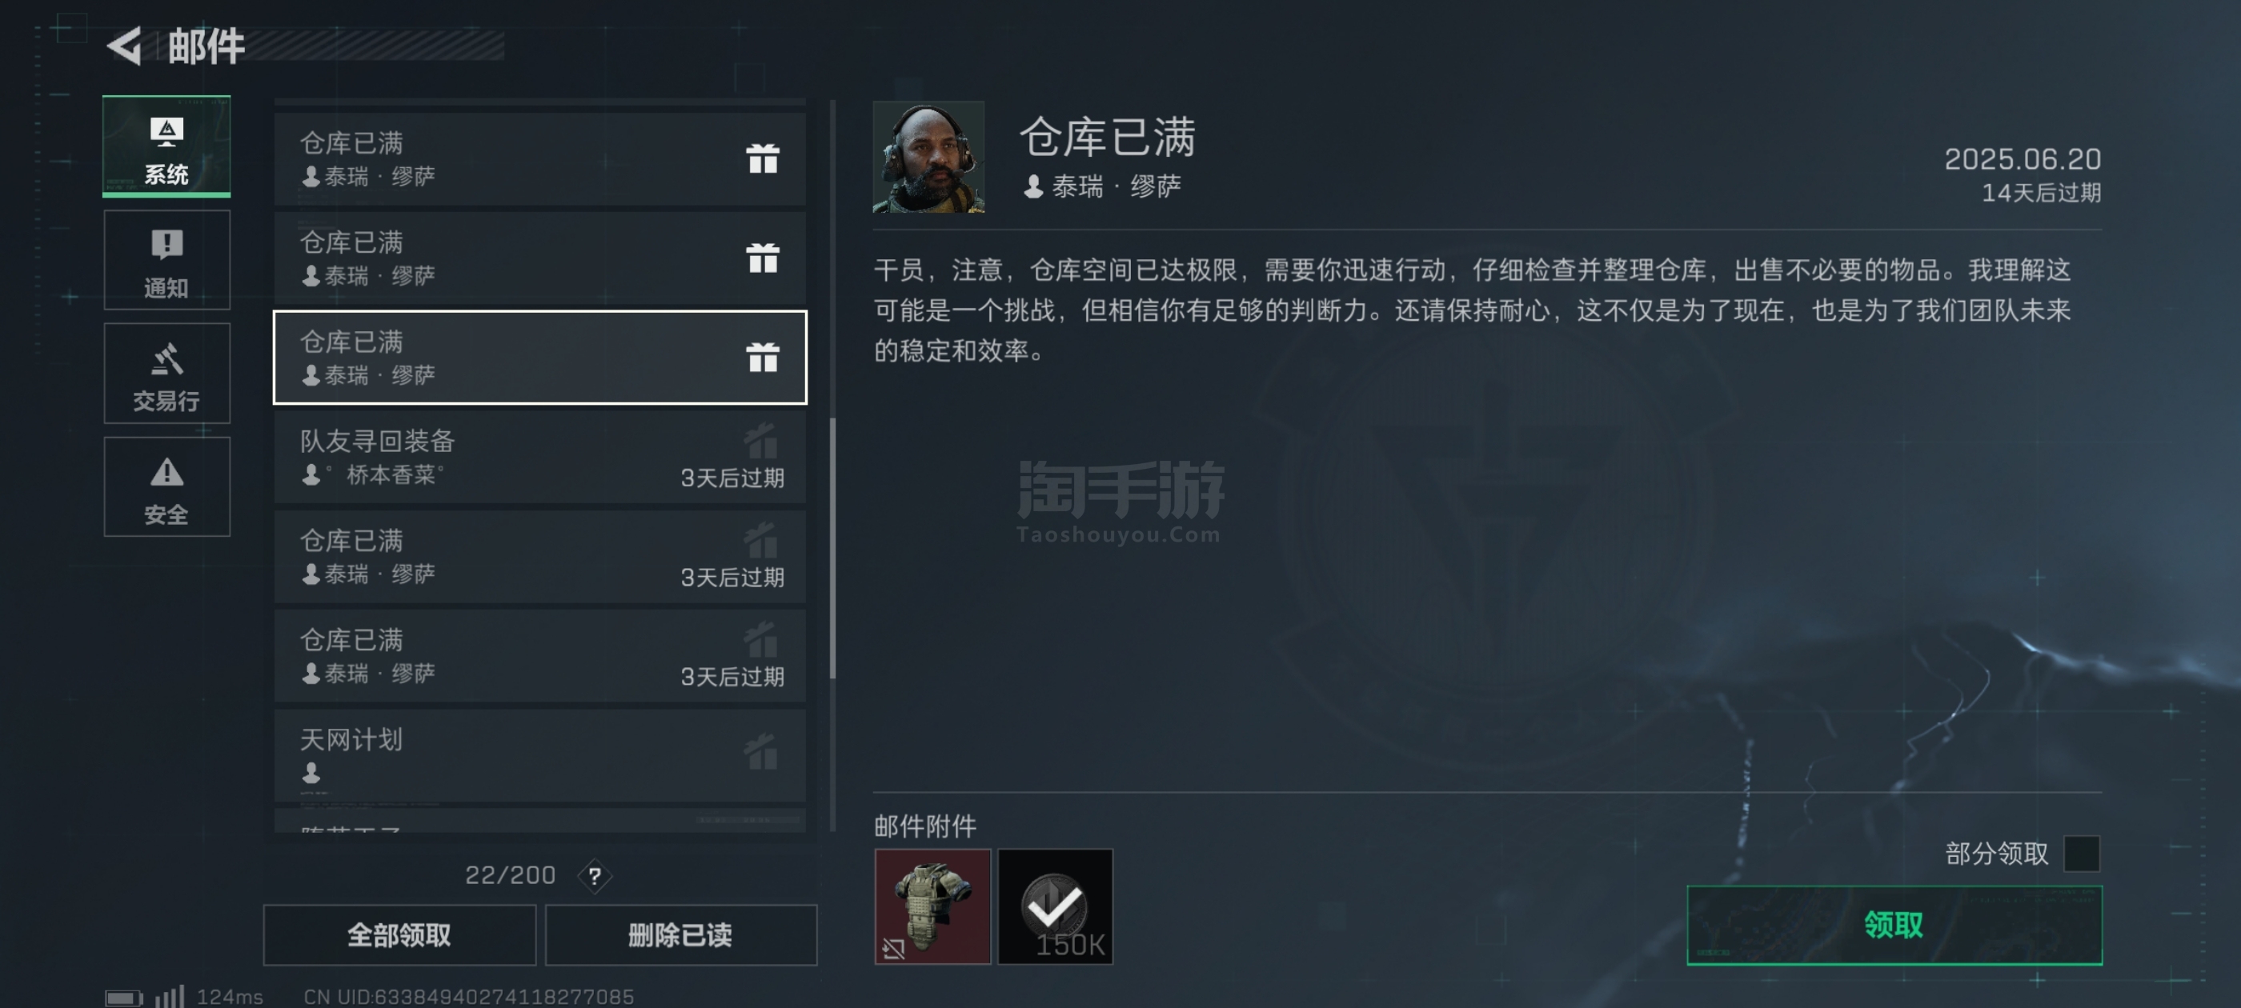Click the gift icon on the second 仓库已满 mail

click(x=762, y=258)
